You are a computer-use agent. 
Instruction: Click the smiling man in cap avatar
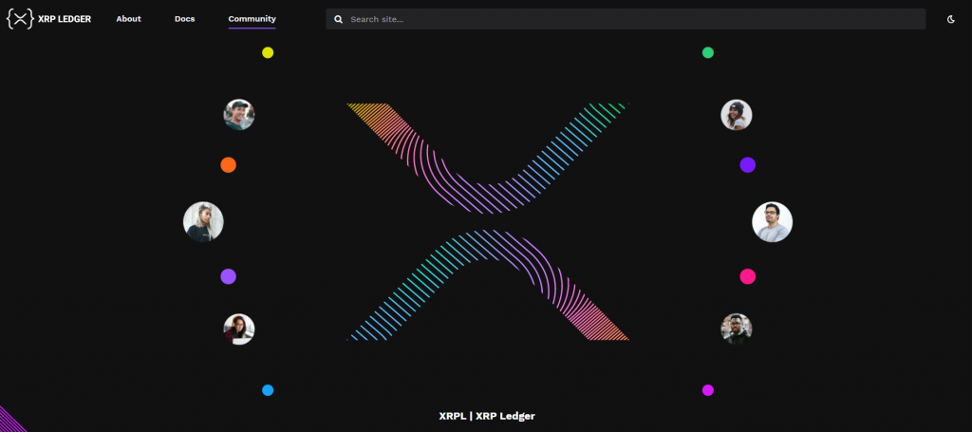(239, 115)
